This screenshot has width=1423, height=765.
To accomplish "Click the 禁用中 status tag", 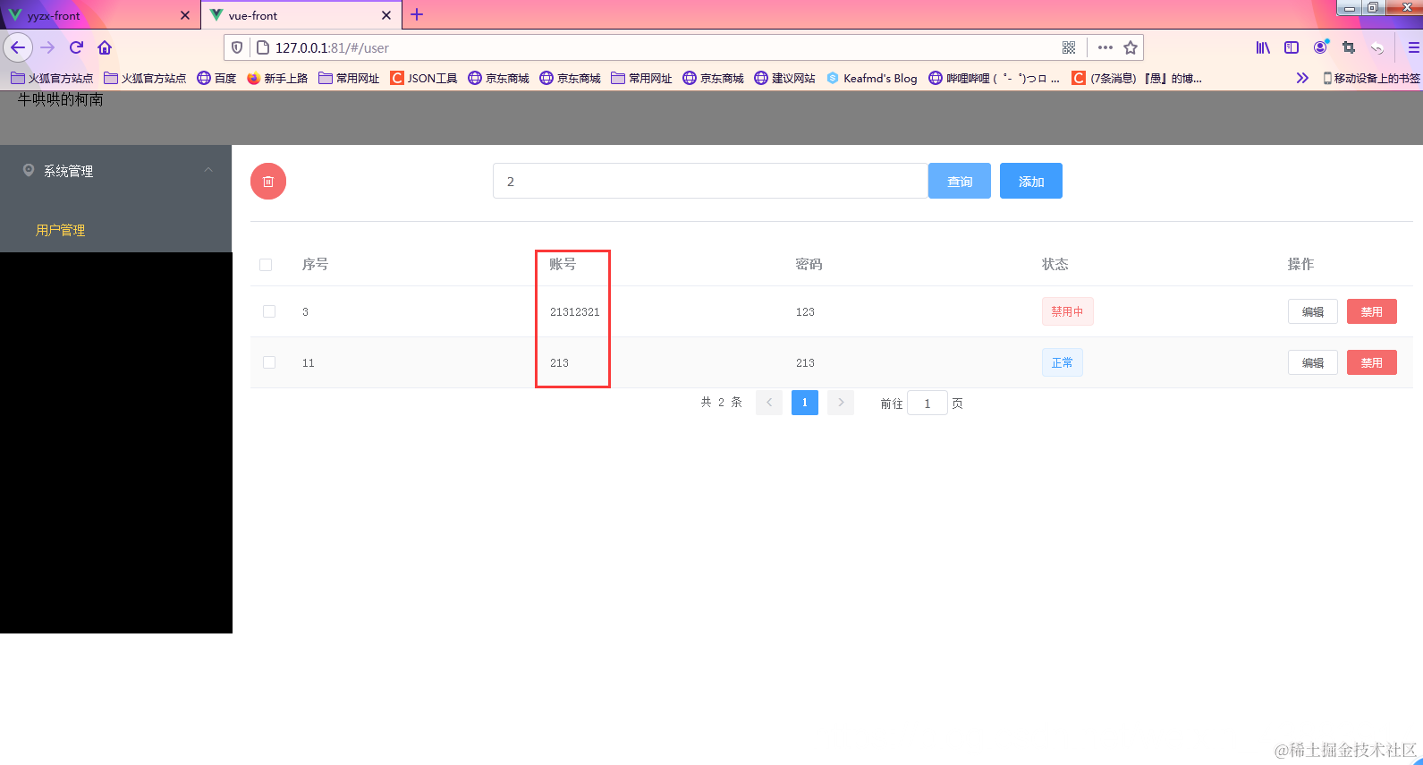I will [x=1067, y=311].
